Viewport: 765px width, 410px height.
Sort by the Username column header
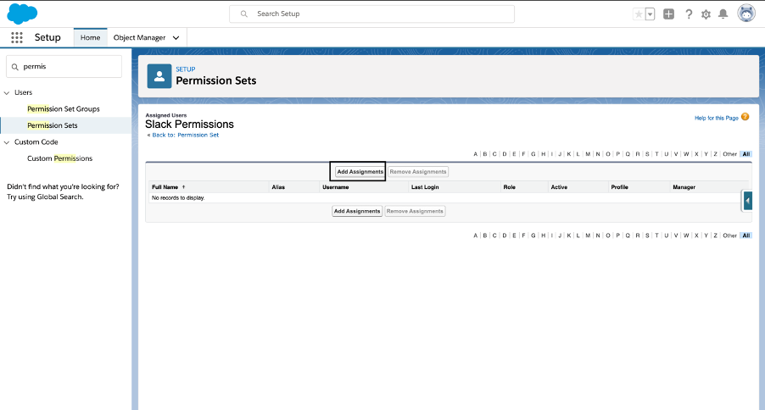click(x=336, y=187)
